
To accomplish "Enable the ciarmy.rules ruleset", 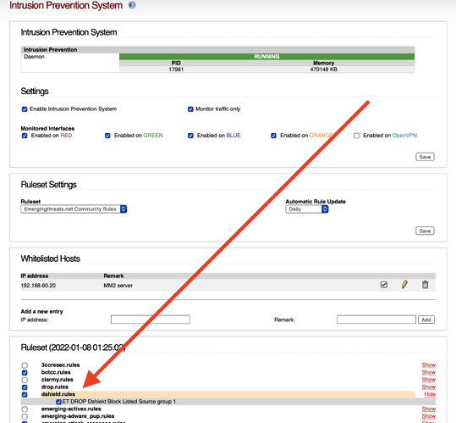I will click(25, 380).
